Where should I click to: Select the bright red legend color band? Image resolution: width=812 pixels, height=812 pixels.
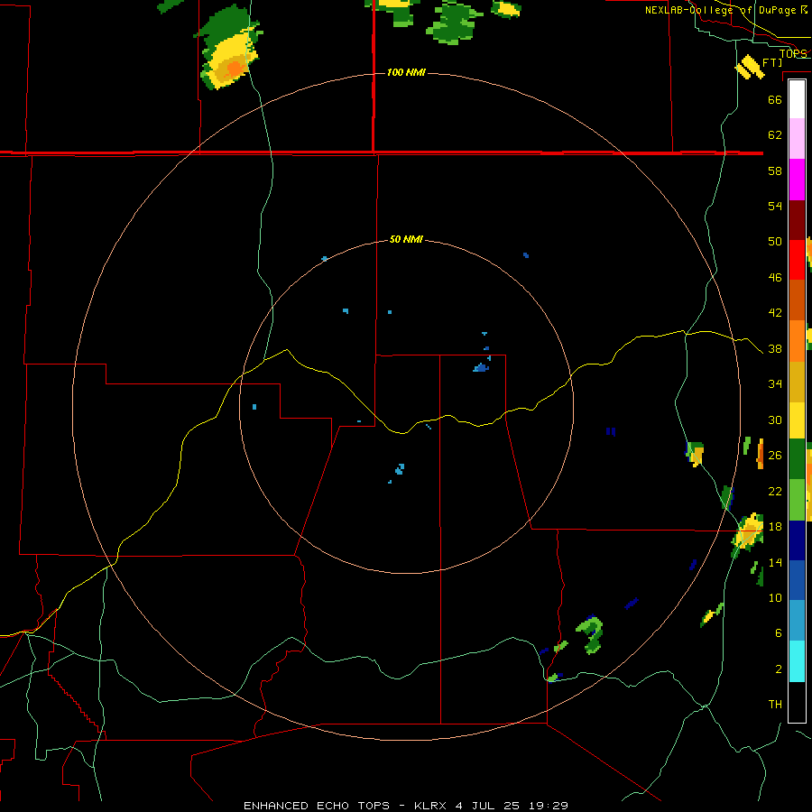point(797,260)
